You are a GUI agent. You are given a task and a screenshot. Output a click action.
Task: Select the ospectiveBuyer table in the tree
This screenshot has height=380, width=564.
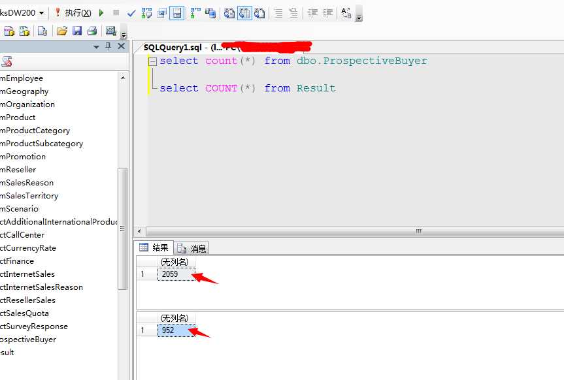pos(28,340)
